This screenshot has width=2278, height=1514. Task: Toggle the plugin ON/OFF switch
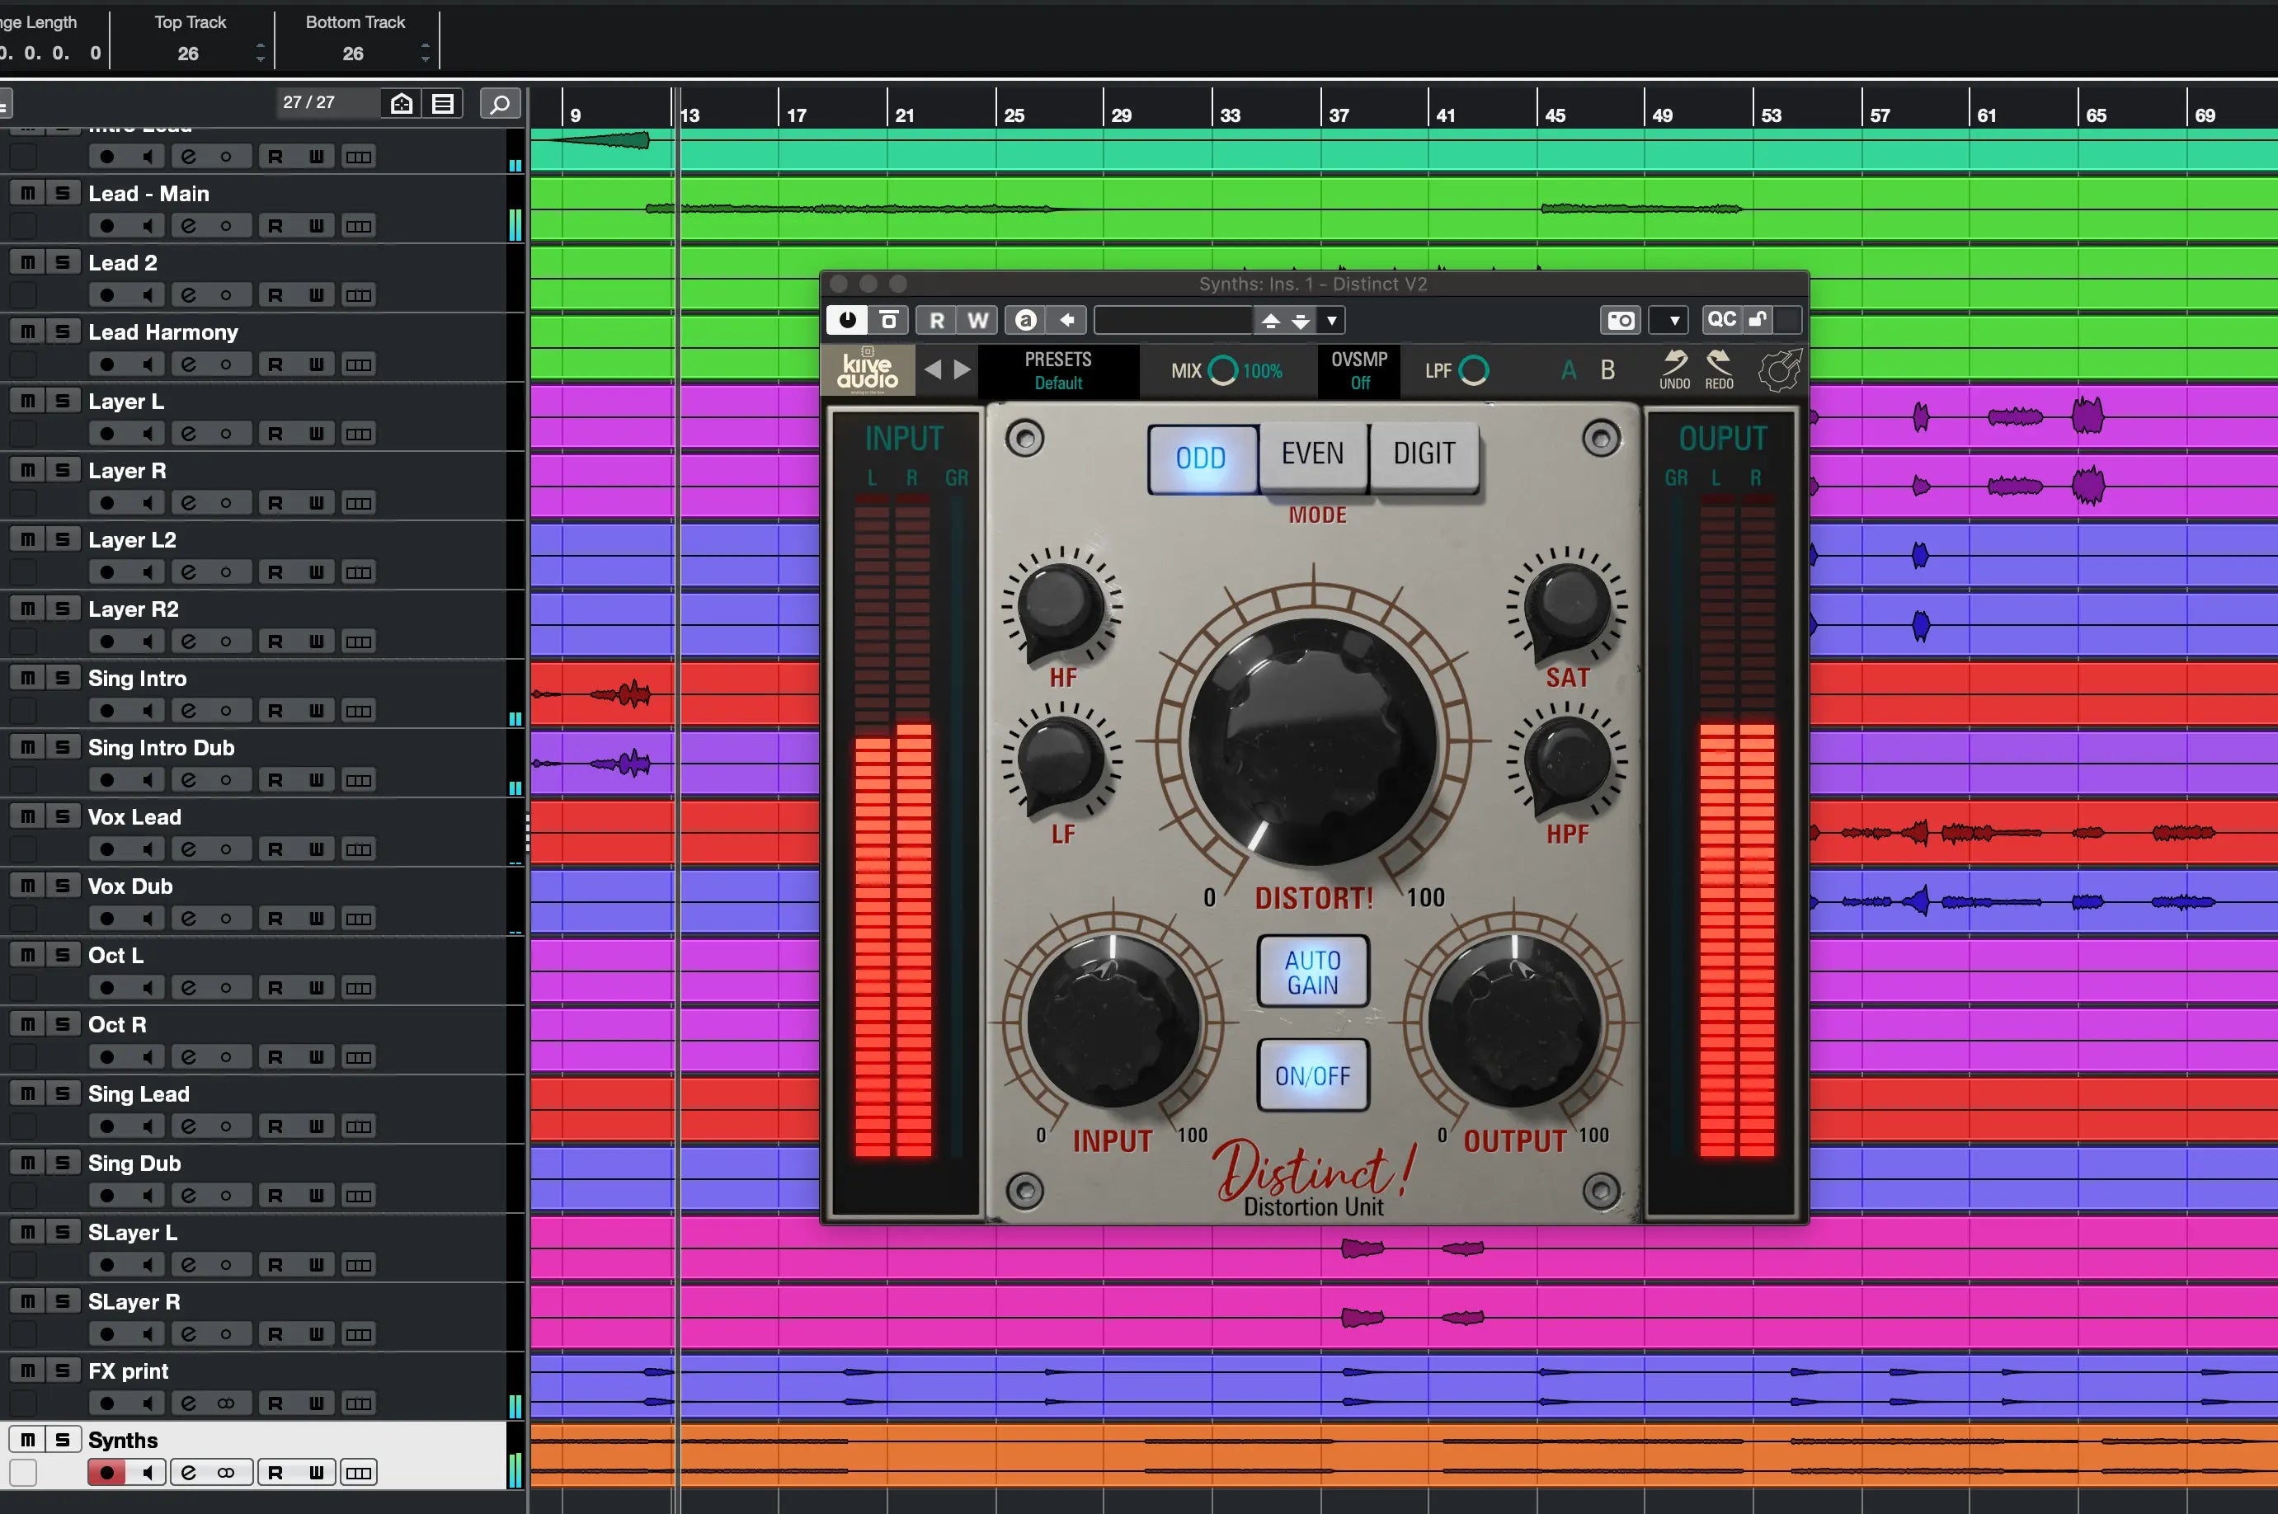[x=1312, y=1074]
